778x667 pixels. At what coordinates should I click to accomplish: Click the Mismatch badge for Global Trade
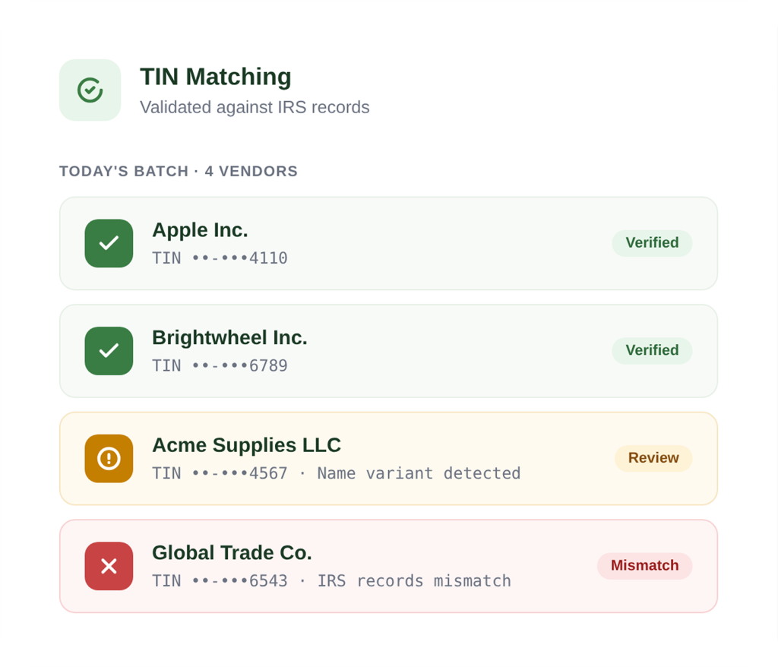[x=644, y=566]
